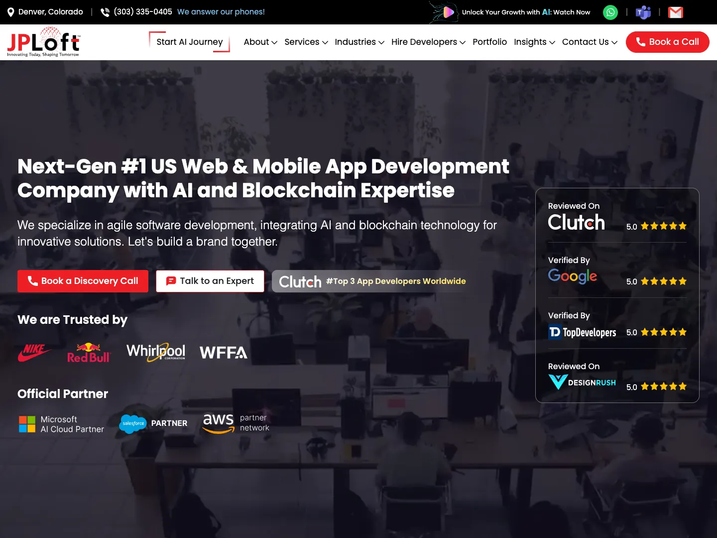Open the Industries dropdown

tap(359, 42)
